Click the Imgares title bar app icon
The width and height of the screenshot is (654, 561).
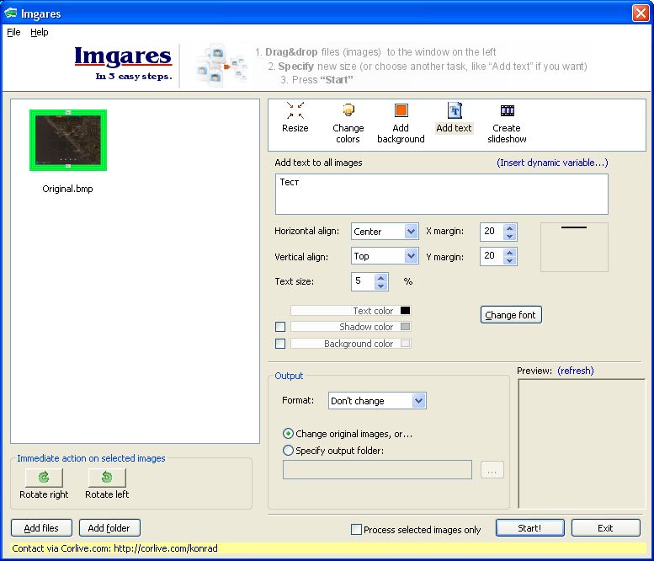(10, 13)
